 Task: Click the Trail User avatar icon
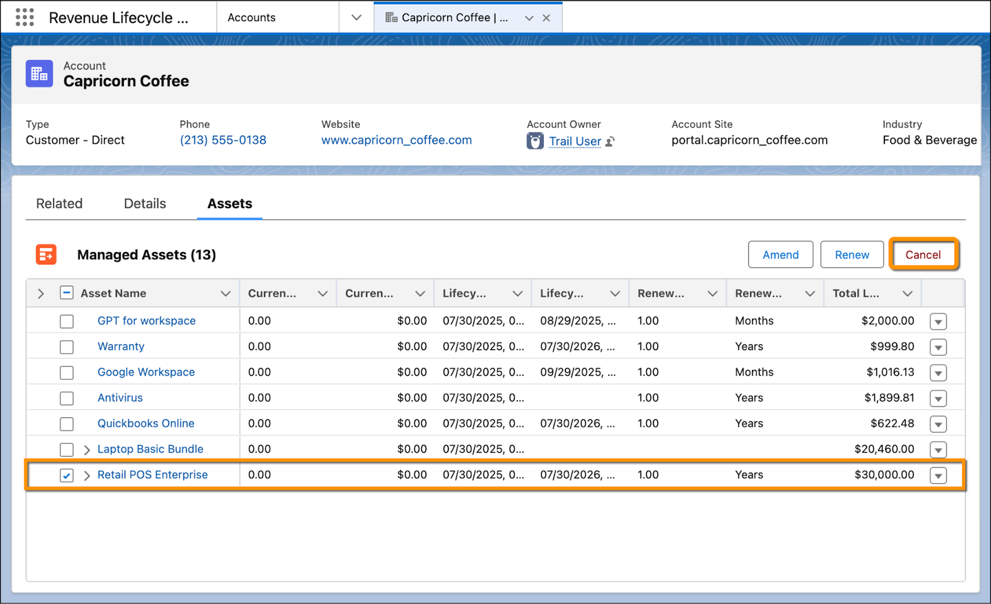(x=535, y=141)
